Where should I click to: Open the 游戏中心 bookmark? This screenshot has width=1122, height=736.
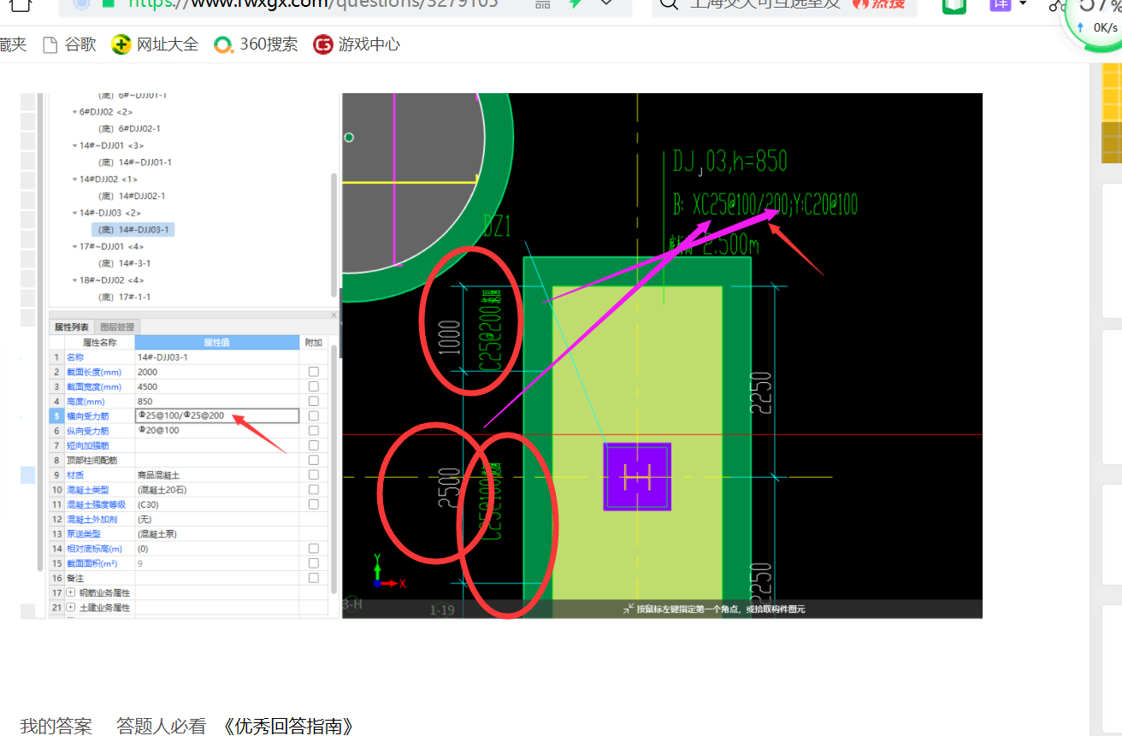click(357, 44)
